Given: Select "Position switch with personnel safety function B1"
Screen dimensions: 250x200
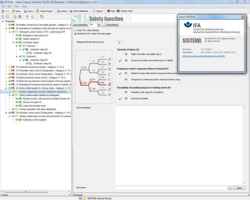Looking at the screenshot, I should click(x=46, y=98).
